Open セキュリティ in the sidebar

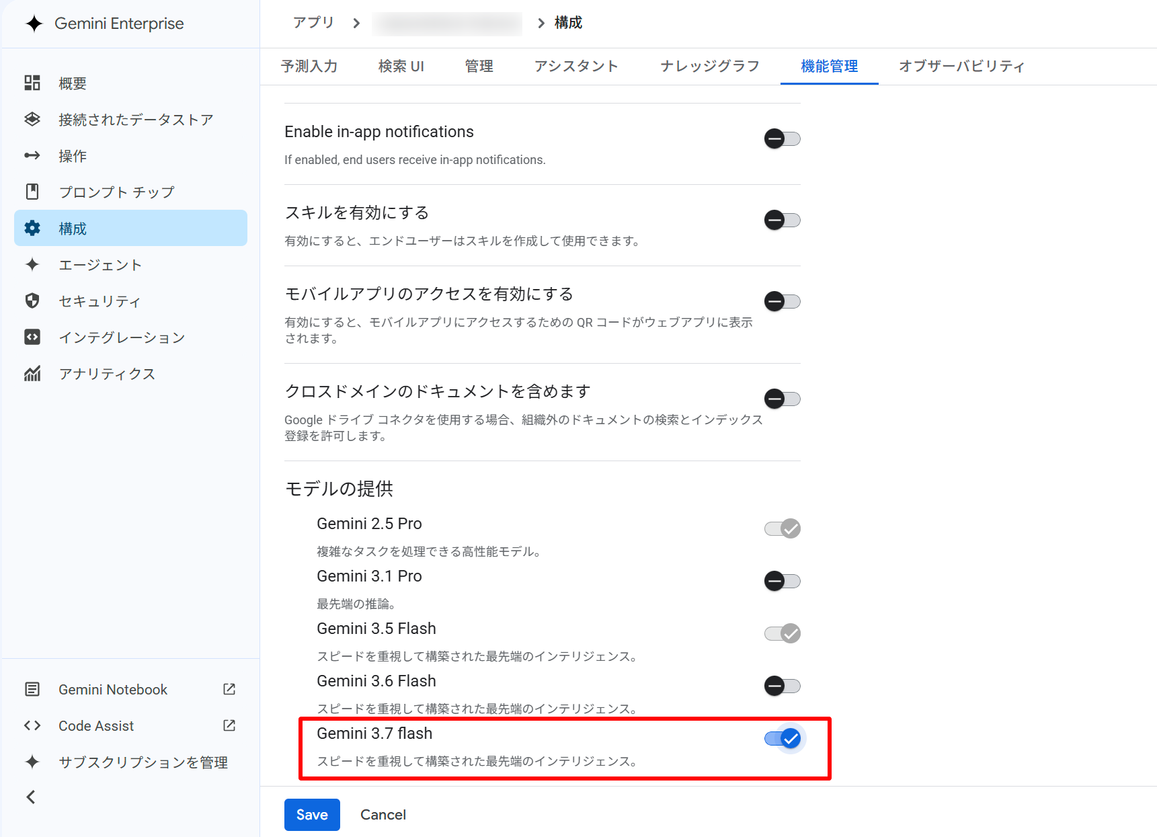pos(130,301)
